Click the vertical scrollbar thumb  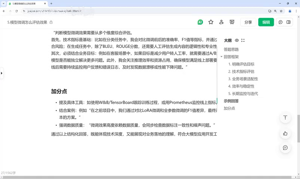coord(299,128)
